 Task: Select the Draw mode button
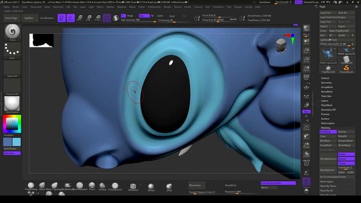pyautogui.click(x=71, y=18)
